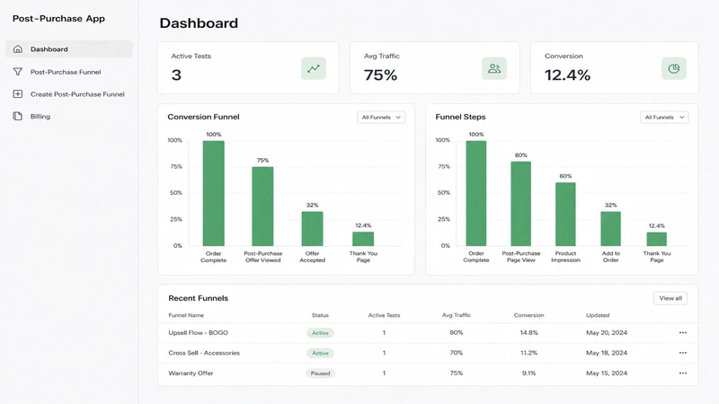
Task: Open more options for Warranty Offer row
Action: pyautogui.click(x=683, y=373)
